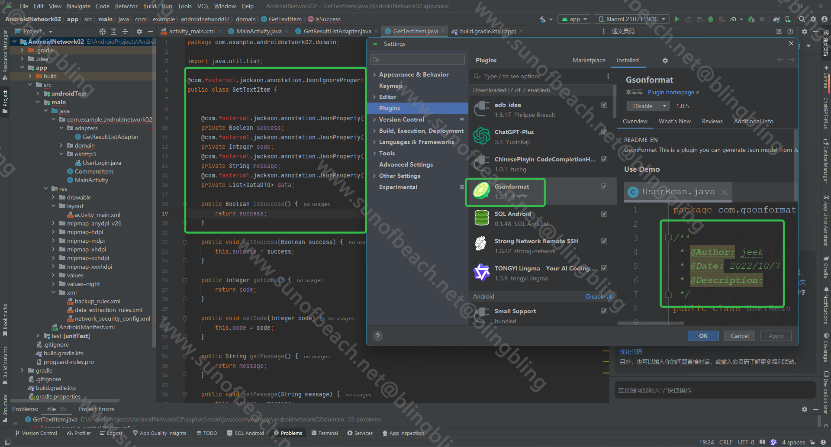Open the Navigate menu
The height and width of the screenshot is (447, 831).
point(78,6)
